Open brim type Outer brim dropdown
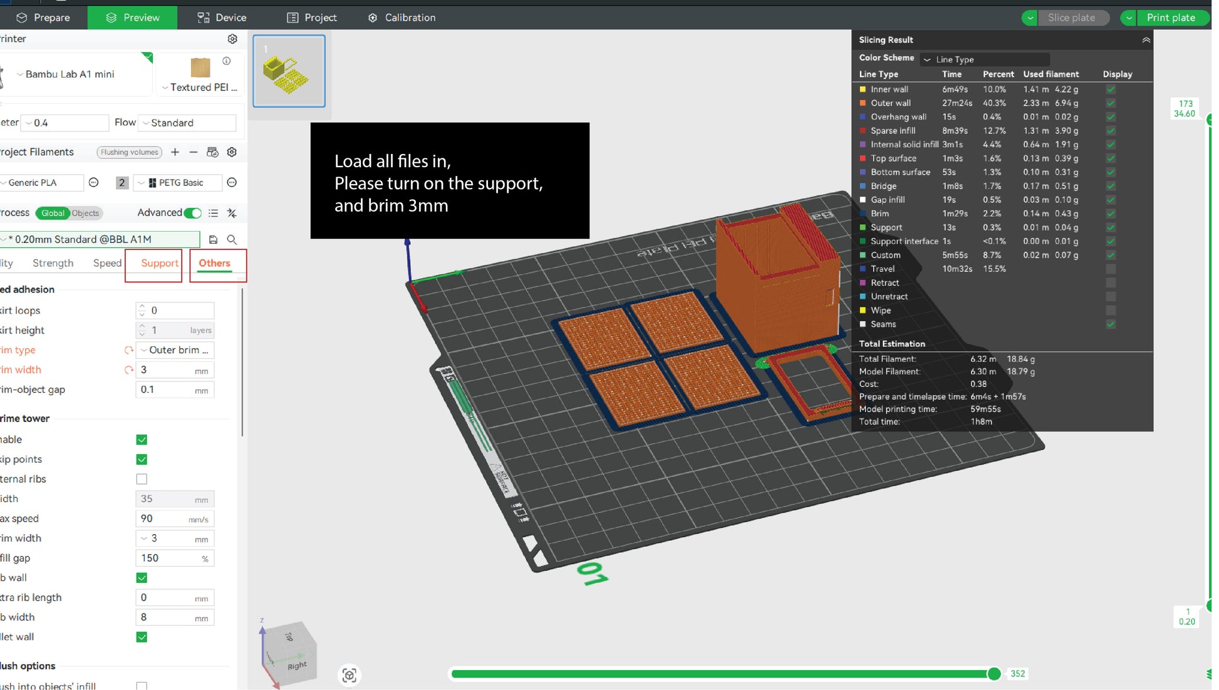 coord(175,350)
